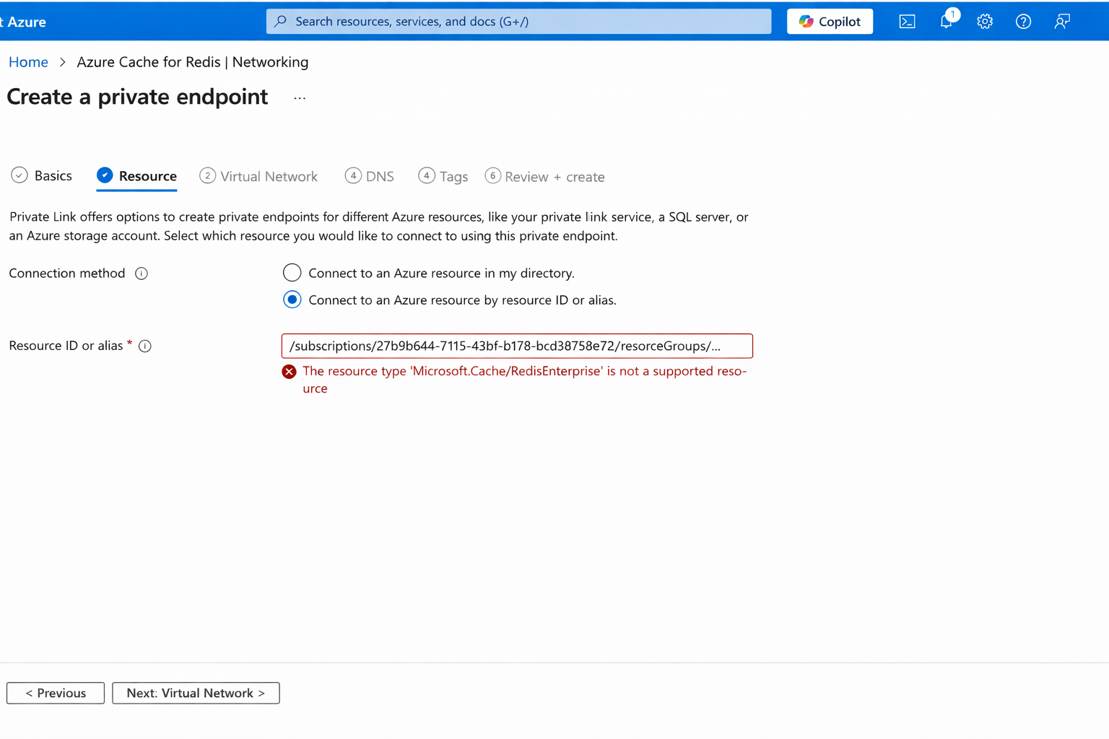
Task: Click the search magnifier icon
Action: (281, 21)
